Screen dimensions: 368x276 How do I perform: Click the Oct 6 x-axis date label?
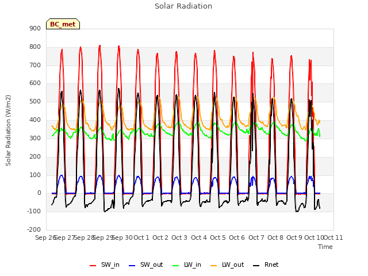(237, 237)
